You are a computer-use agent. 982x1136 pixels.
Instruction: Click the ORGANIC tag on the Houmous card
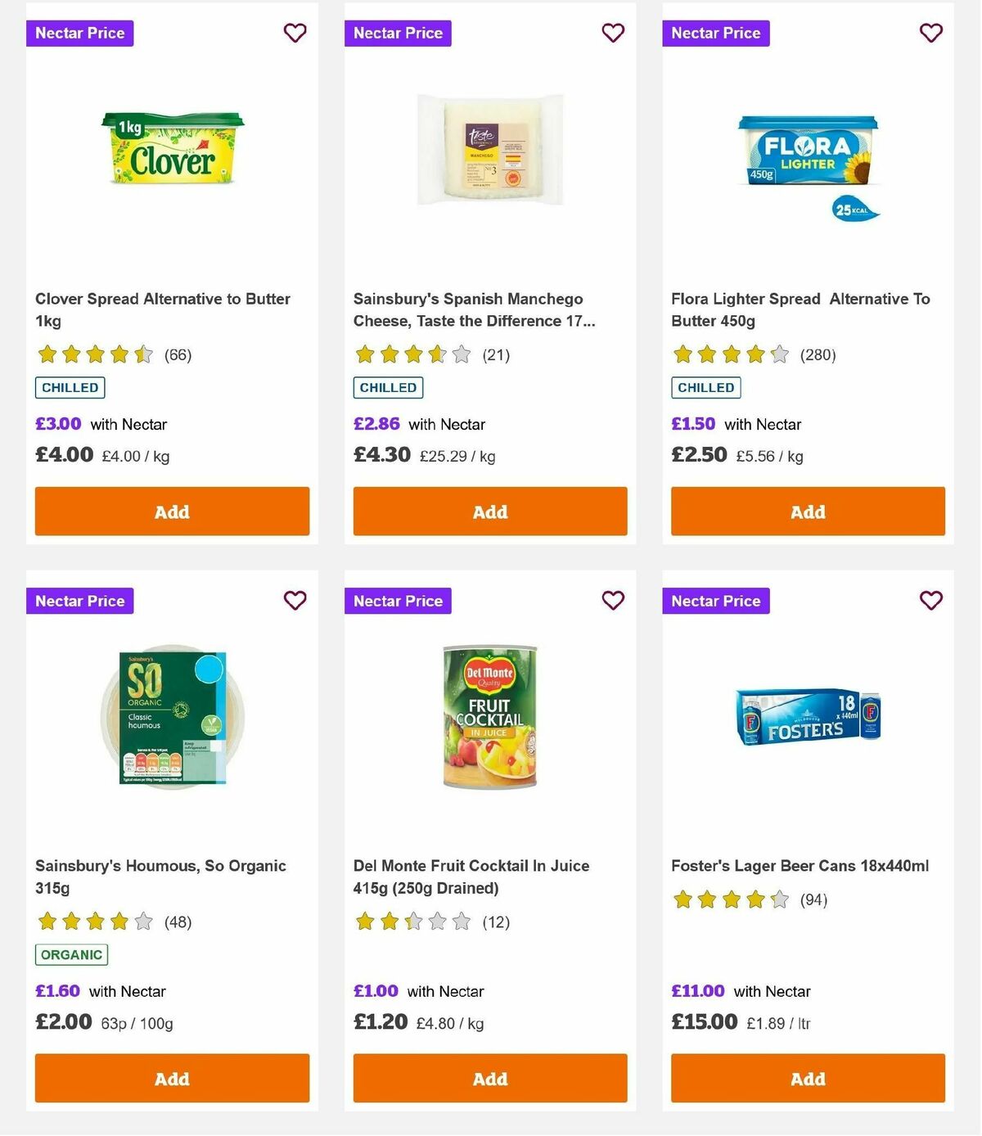pyautogui.click(x=70, y=954)
